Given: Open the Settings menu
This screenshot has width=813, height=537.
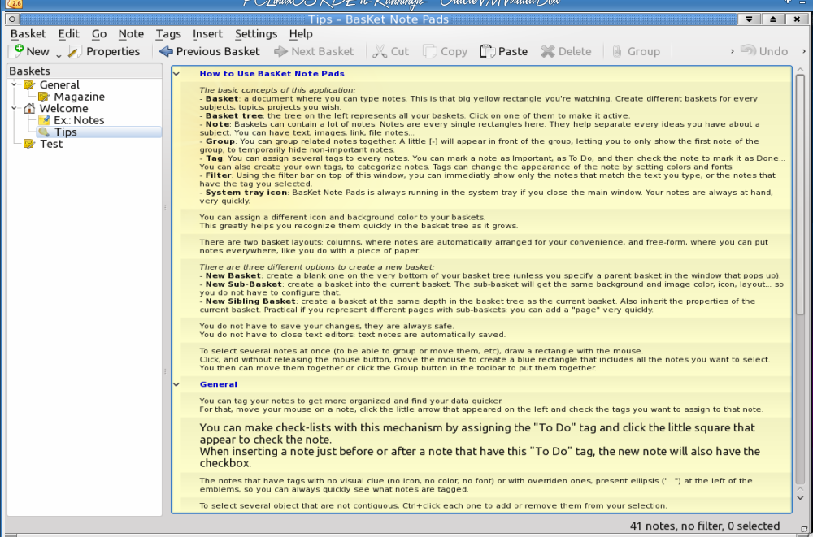Looking at the screenshot, I should coord(256,34).
